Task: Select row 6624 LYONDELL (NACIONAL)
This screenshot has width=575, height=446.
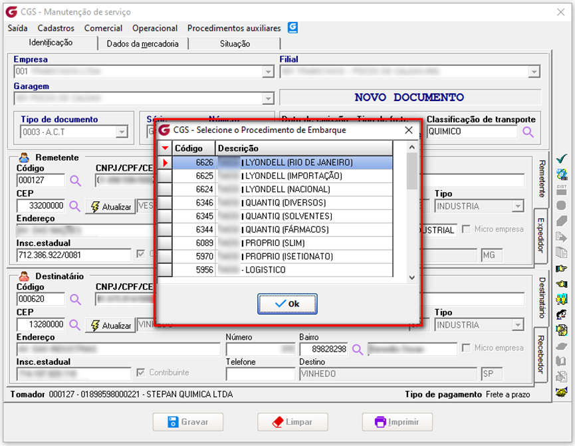Action: (x=283, y=189)
